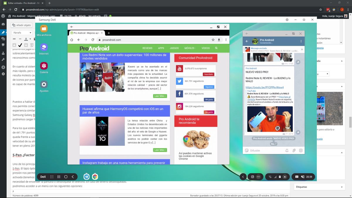This screenshot has height=198, width=352.
Task: Open the DeX keyboard tray icon
Action: (x=297, y=177)
